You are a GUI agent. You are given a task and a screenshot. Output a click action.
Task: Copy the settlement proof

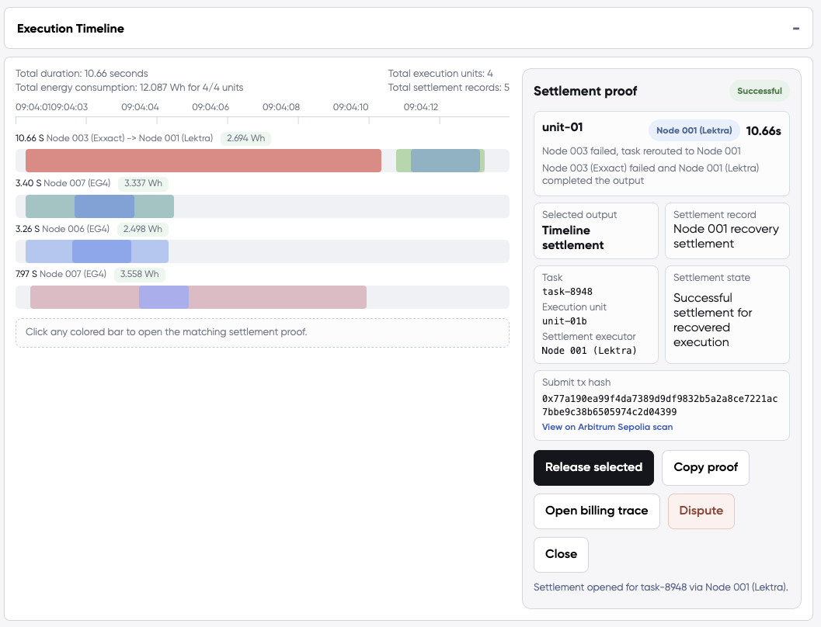click(705, 467)
